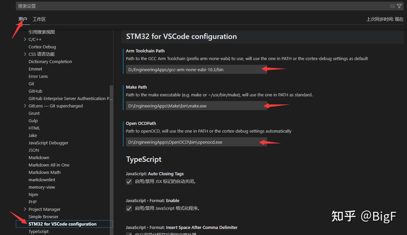Expand the GitLens — Git supercharged section
This screenshot has width=407, height=235.
(x=25, y=106)
